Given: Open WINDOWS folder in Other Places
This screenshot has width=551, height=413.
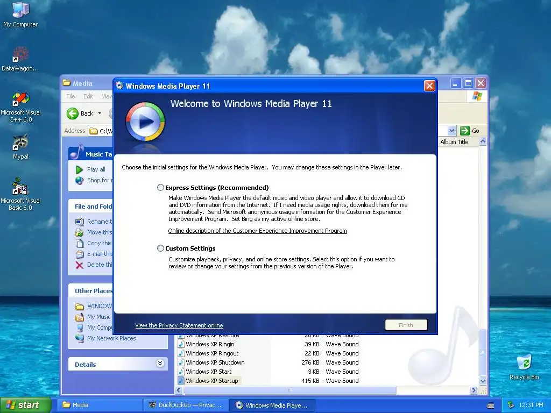Looking at the screenshot, I should coord(100,306).
